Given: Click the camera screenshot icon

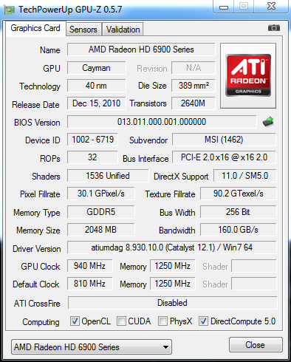Looking at the screenshot, I should click(274, 28).
